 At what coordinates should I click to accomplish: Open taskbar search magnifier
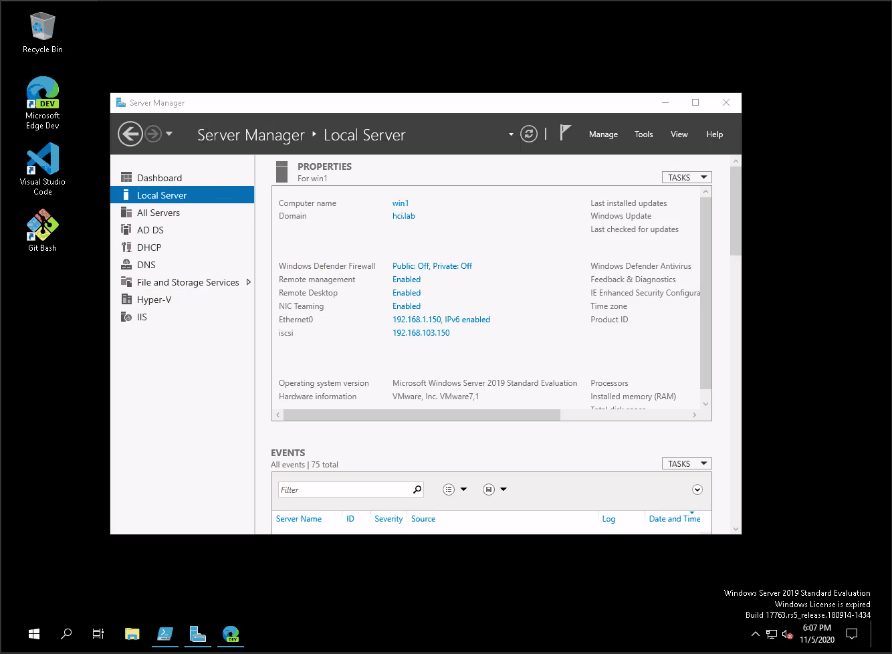[x=66, y=634]
